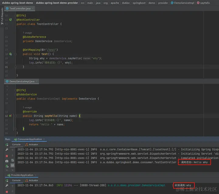The height and width of the screenshot is (194, 219).
Task: Click Spring bean gutter icon beside @RestController
Action: tap(11, 20)
